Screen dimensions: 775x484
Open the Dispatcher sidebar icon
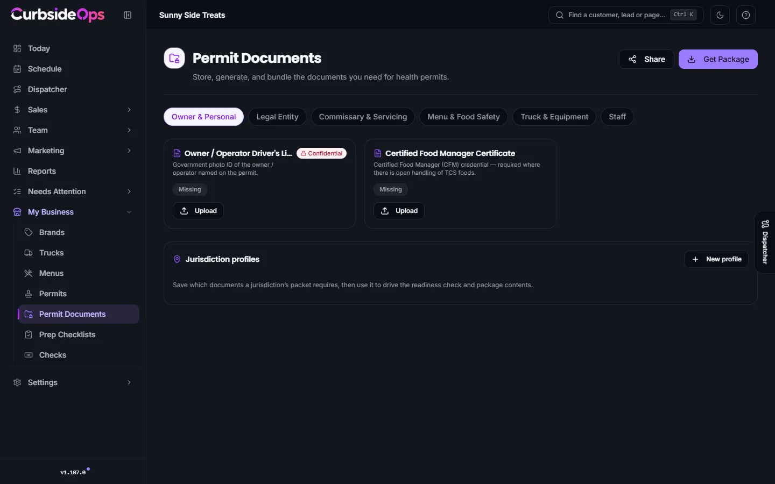[x=17, y=89]
